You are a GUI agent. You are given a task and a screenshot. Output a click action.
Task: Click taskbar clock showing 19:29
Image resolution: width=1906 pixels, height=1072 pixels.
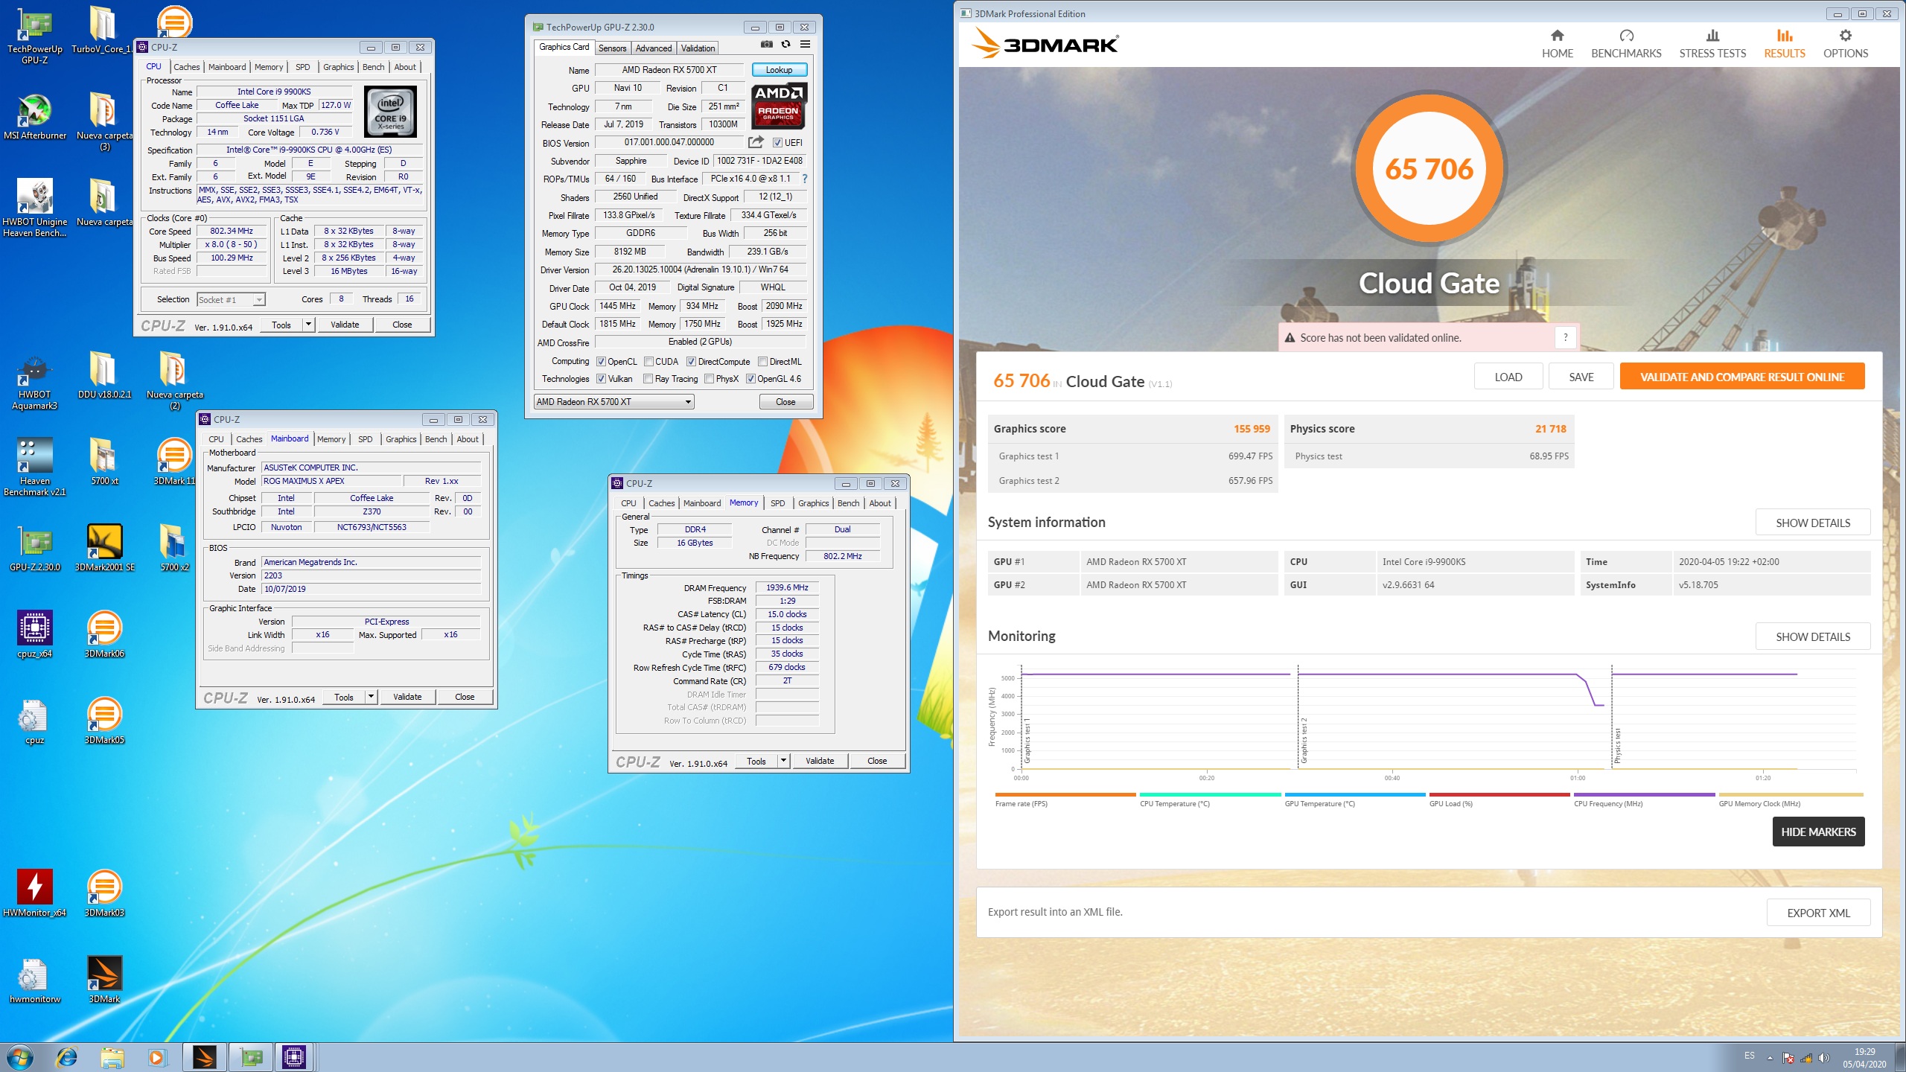[1864, 1058]
